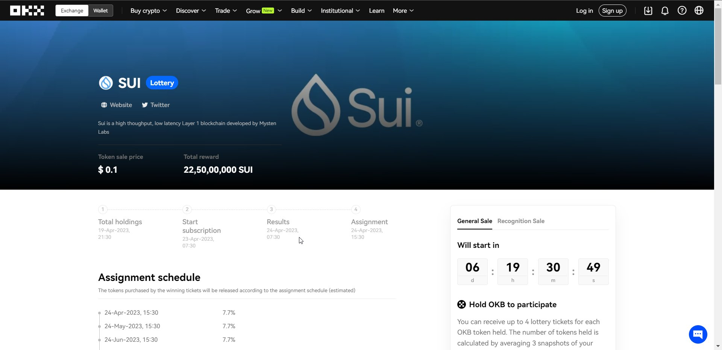Screen dimensions: 722x350
Task: Open the download app icon
Action: [x=648, y=11]
